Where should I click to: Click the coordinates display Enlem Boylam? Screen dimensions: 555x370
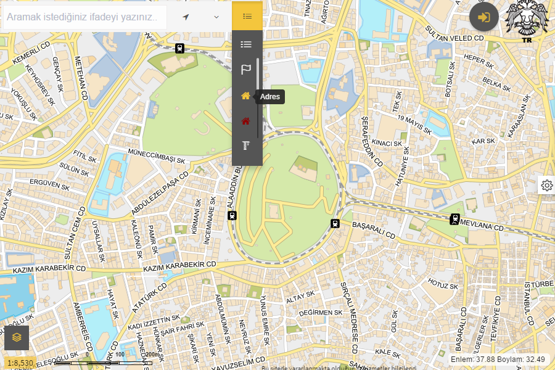pos(499,359)
